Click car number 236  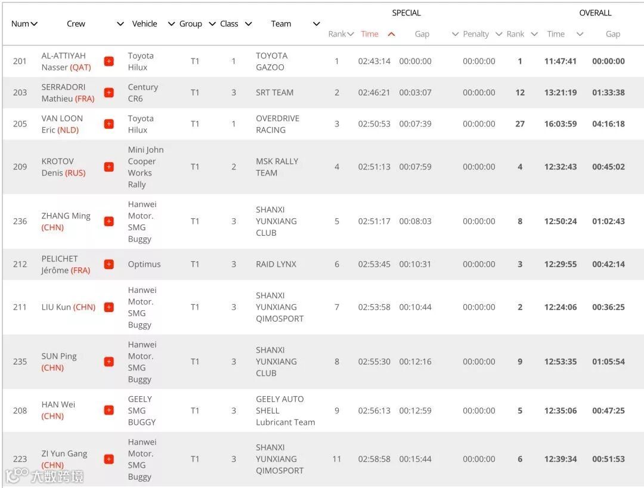pyautogui.click(x=20, y=221)
